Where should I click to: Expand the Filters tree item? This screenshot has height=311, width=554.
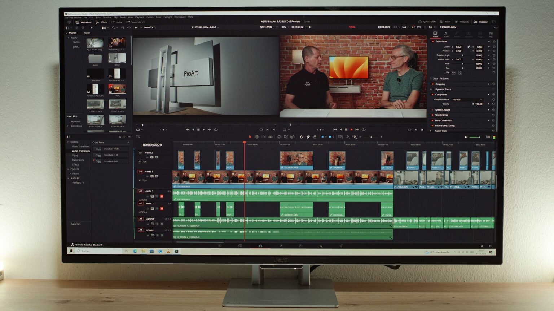pyautogui.click(x=70, y=173)
